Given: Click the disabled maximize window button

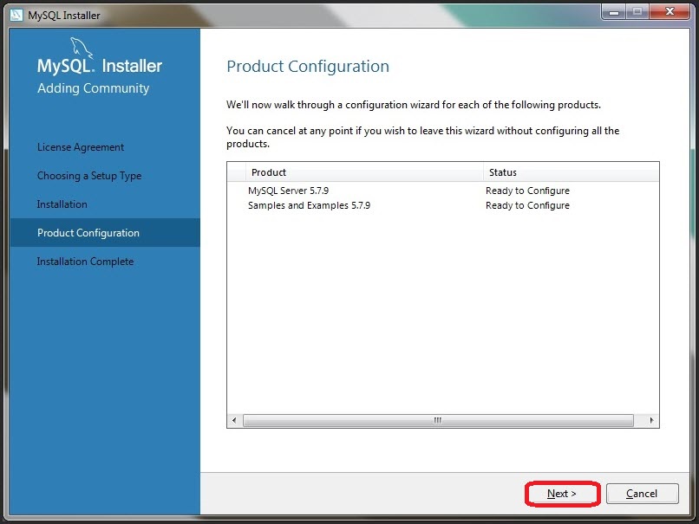Looking at the screenshot, I should tap(637, 12).
